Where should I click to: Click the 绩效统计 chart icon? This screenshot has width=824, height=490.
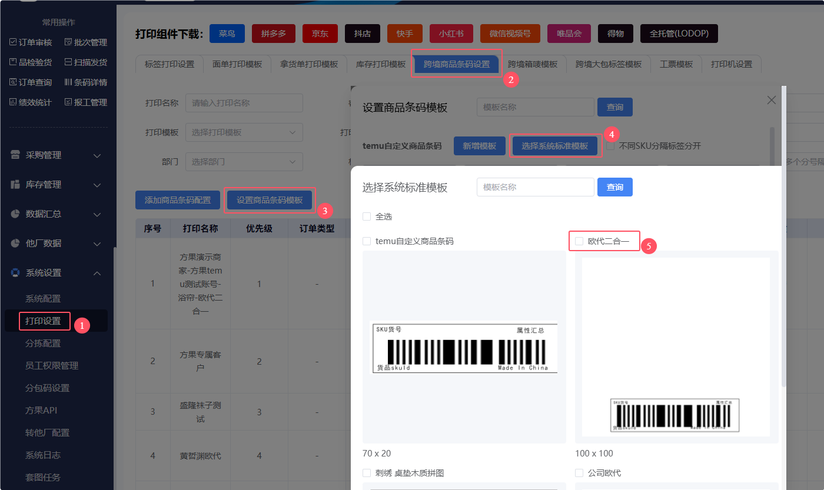point(13,102)
